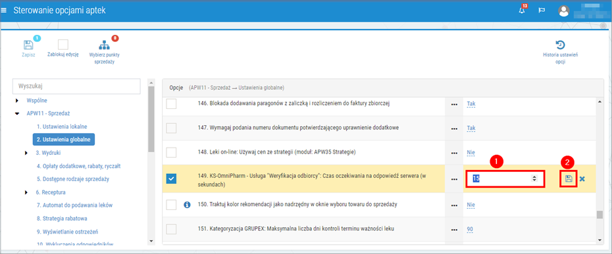Viewport: 612px width, 254px height.
Task: Open the notifications bell icon
Action: point(522,10)
